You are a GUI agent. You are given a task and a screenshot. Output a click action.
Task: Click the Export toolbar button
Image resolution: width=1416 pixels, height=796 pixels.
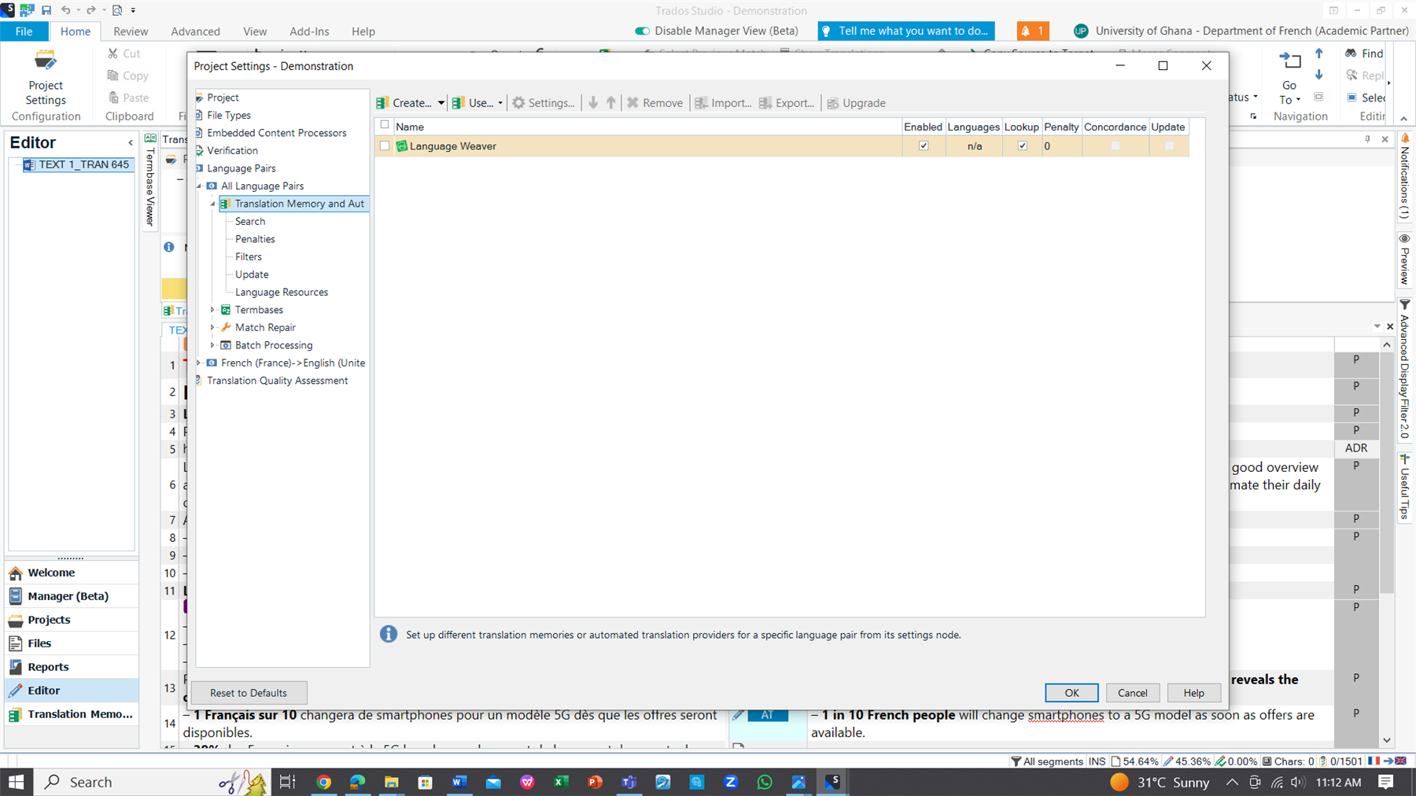786,103
